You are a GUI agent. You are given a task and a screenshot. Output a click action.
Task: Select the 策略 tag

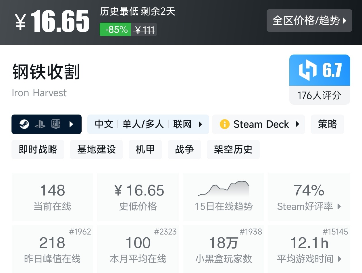327,124
